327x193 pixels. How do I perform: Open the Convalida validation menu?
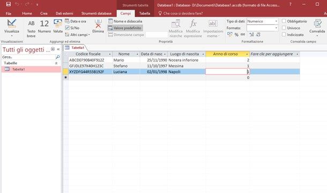pos(317,28)
